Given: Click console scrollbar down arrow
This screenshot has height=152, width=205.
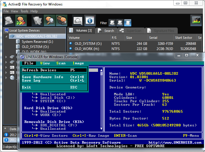Looking at the screenshot, I should pos(101,129).
